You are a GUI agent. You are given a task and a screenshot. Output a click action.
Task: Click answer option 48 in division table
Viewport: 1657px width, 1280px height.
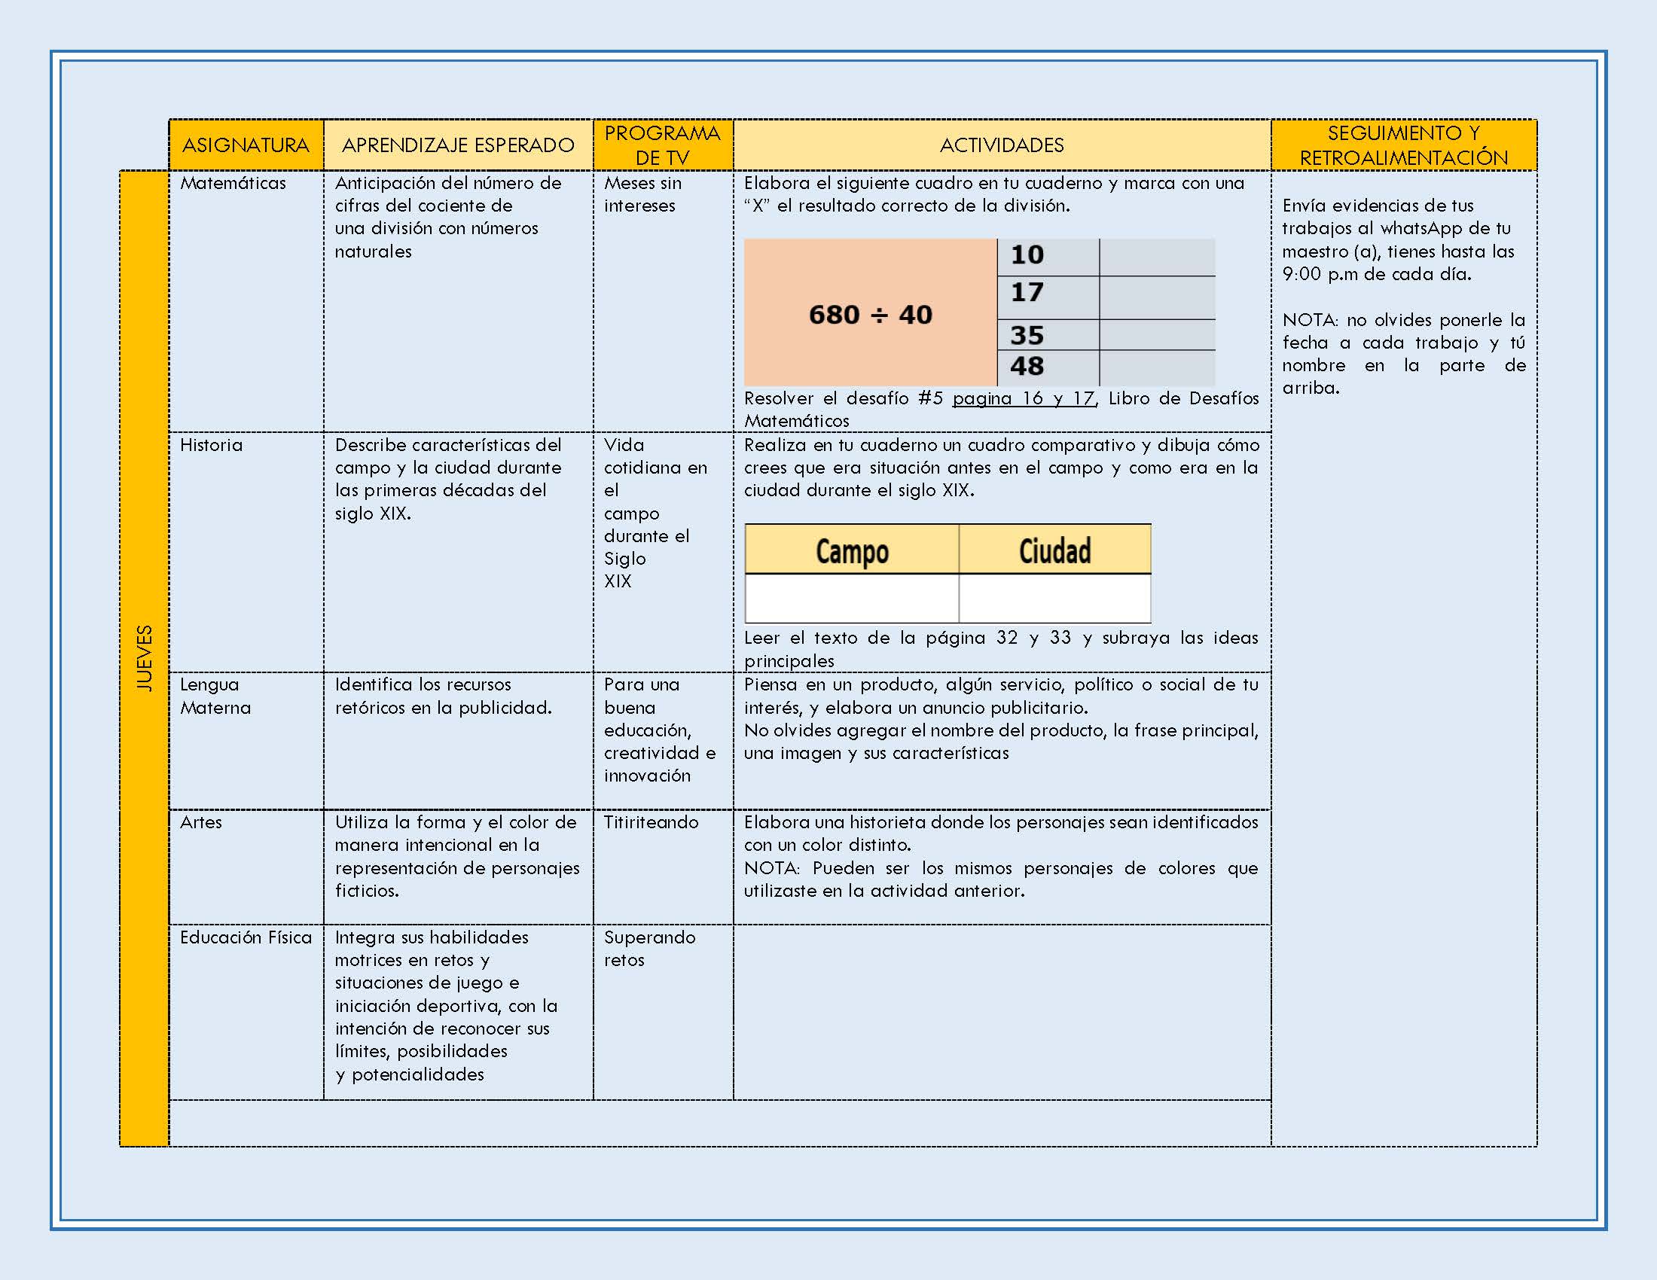[x=1048, y=367]
